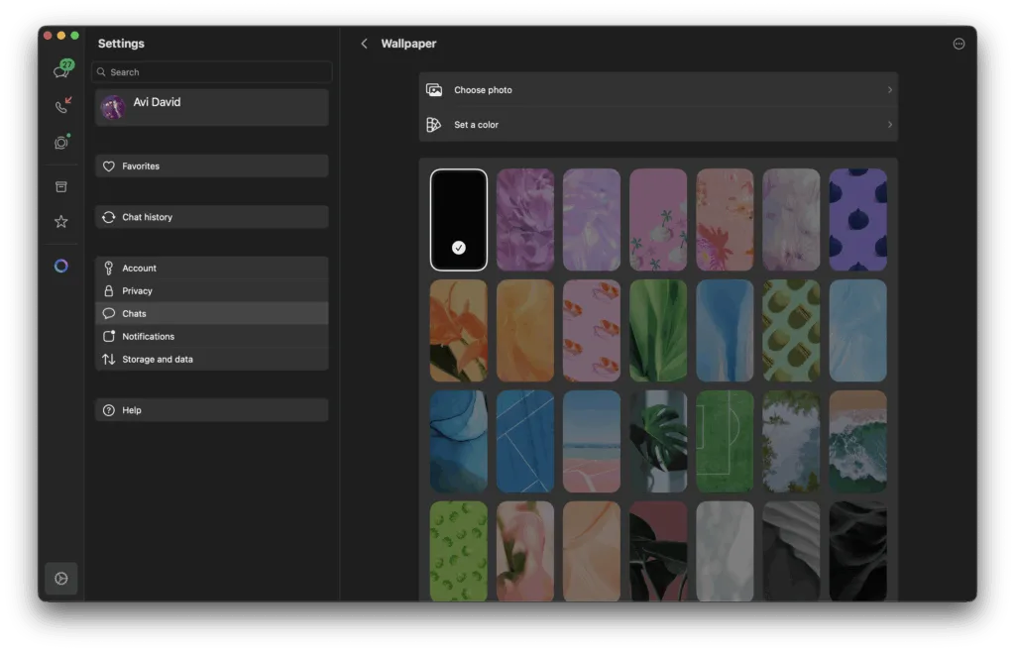Select the orange lily flower wallpaper
This screenshot has width=1015, height=652.
click(458, 331)
